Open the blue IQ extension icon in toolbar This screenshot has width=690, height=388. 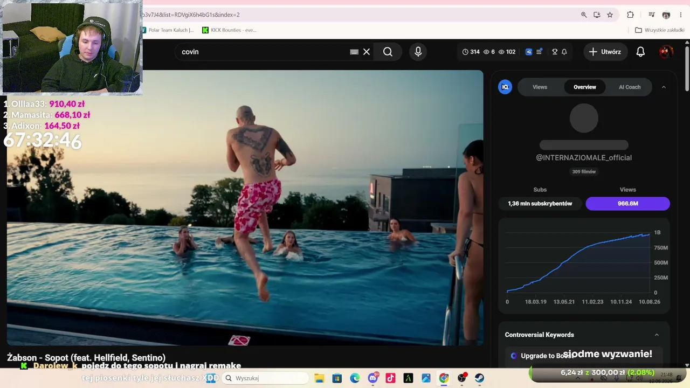529,52
